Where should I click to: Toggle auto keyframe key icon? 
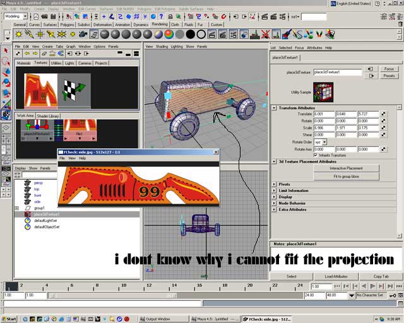click(x=393, y=295)
